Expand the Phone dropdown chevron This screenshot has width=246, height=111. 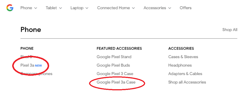click(36, 8)
